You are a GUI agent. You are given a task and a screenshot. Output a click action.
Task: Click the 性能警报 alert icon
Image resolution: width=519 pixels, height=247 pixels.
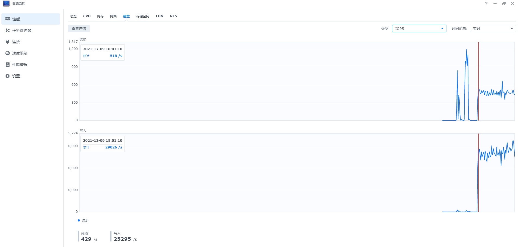(8, 65)
